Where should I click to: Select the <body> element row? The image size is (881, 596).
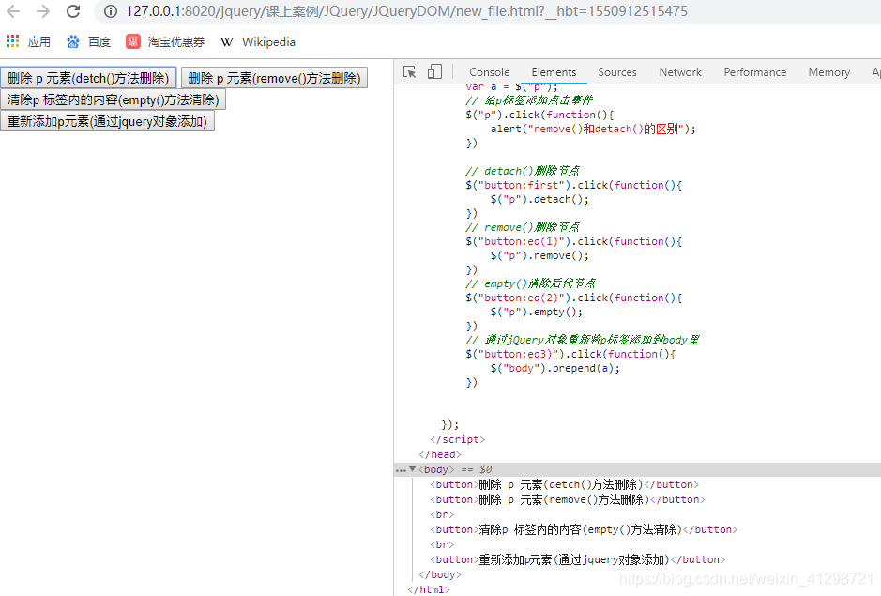pos(638,469)
